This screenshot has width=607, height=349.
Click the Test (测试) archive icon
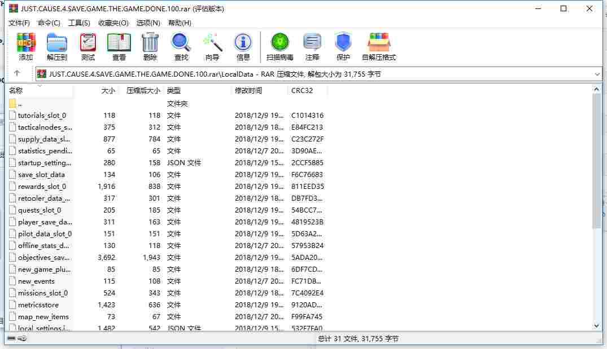pos(88,42)
